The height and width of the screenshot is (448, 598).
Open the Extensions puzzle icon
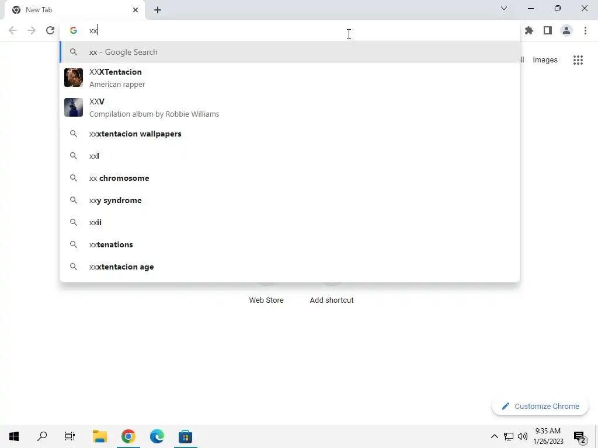click(529, 30)
